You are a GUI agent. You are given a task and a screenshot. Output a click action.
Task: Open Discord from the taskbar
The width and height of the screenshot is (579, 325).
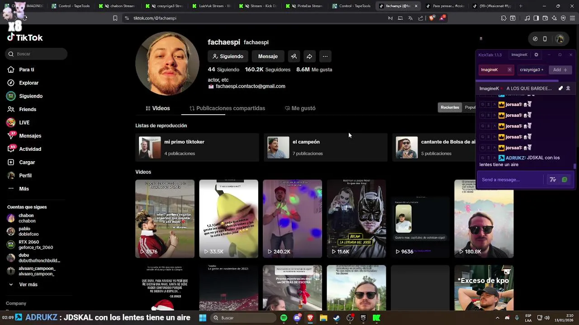click(297, 318)
